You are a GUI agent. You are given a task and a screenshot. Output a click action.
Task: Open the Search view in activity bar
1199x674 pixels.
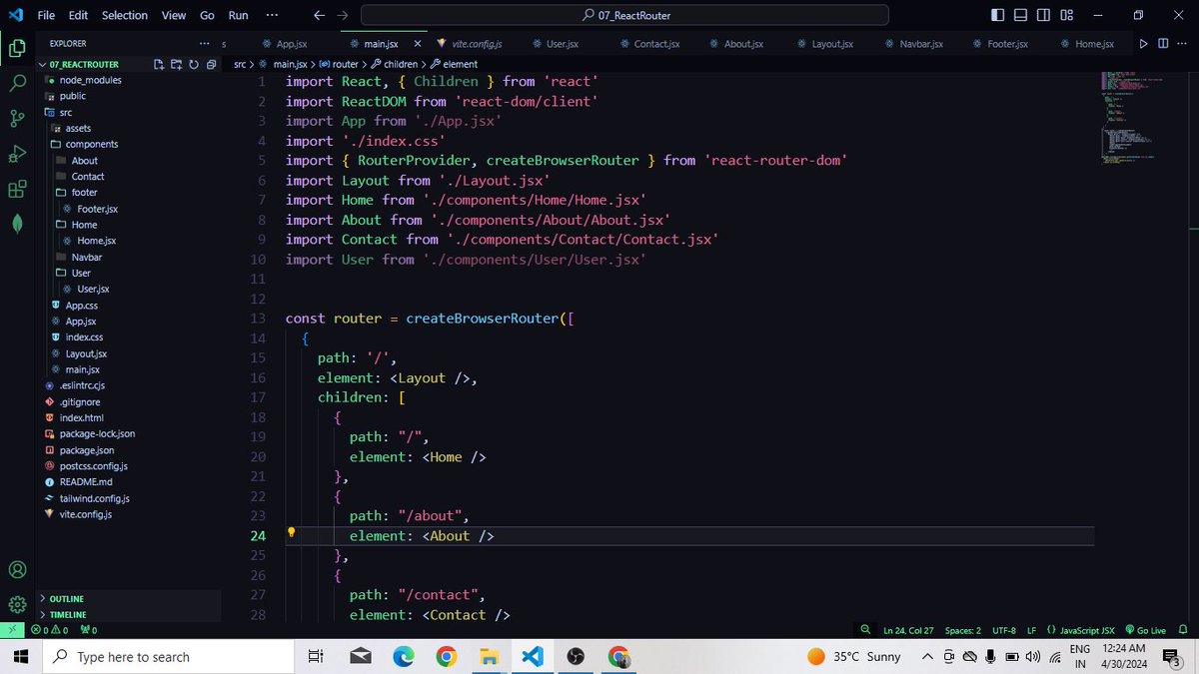click(x=16, y=83)
